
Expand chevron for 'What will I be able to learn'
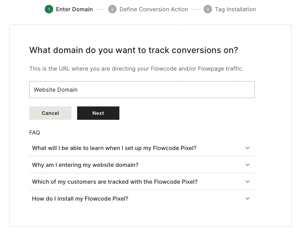[x=248, y=148]
